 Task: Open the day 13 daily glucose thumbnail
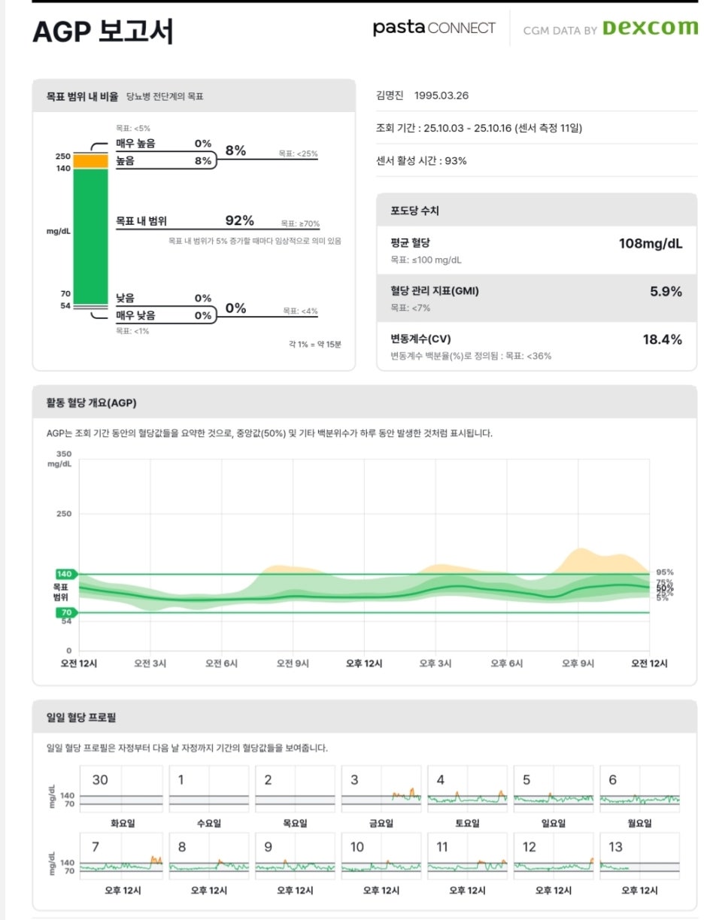(x=639, y=857)
